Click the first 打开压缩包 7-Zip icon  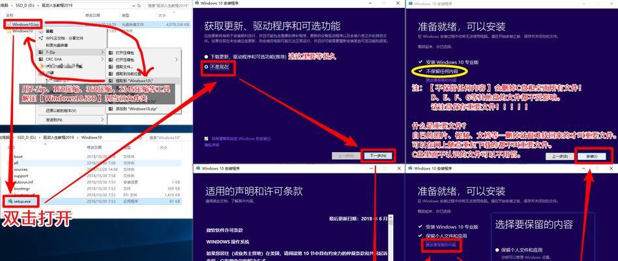pyautogui.click(x=111, y=52)
